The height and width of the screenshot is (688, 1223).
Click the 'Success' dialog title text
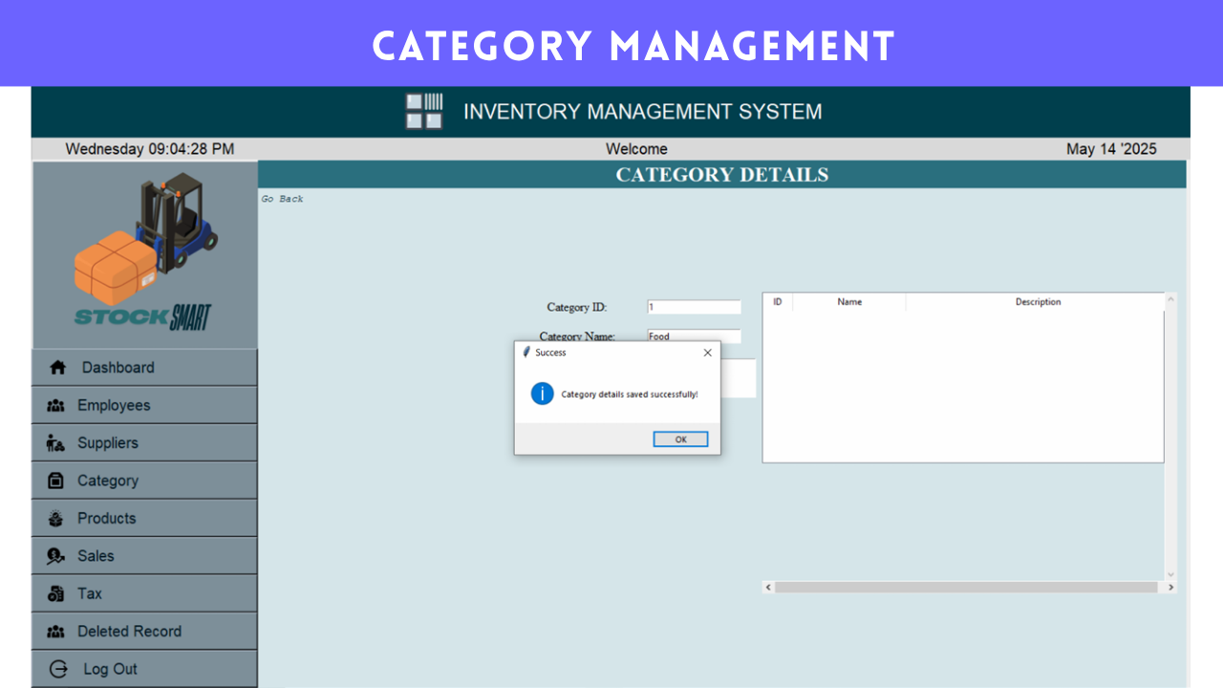click(x=550, y=353)
